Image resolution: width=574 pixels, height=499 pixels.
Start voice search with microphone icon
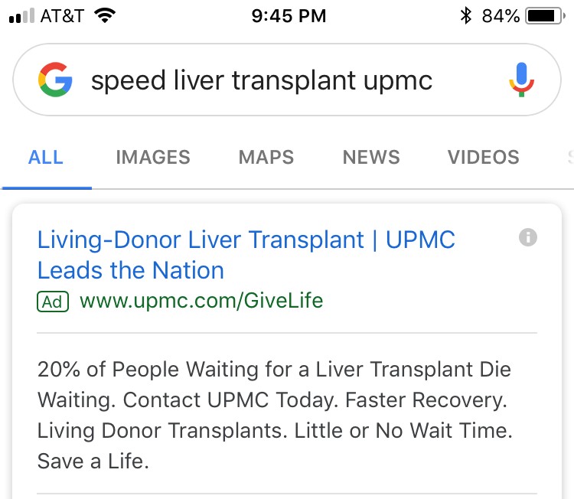522,80
